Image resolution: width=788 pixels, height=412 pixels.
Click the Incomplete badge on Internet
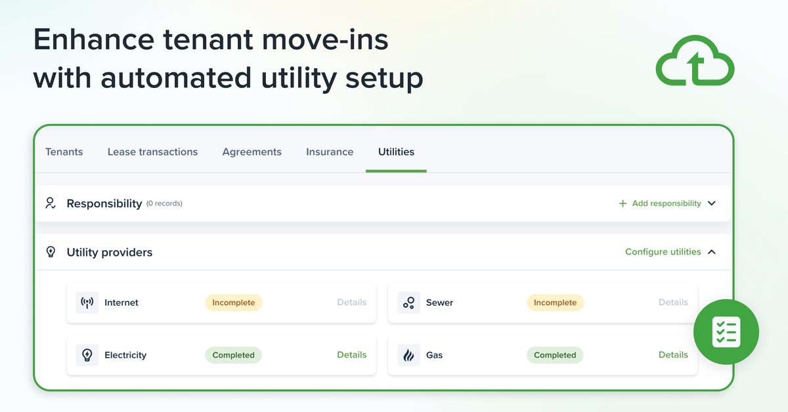234,302
